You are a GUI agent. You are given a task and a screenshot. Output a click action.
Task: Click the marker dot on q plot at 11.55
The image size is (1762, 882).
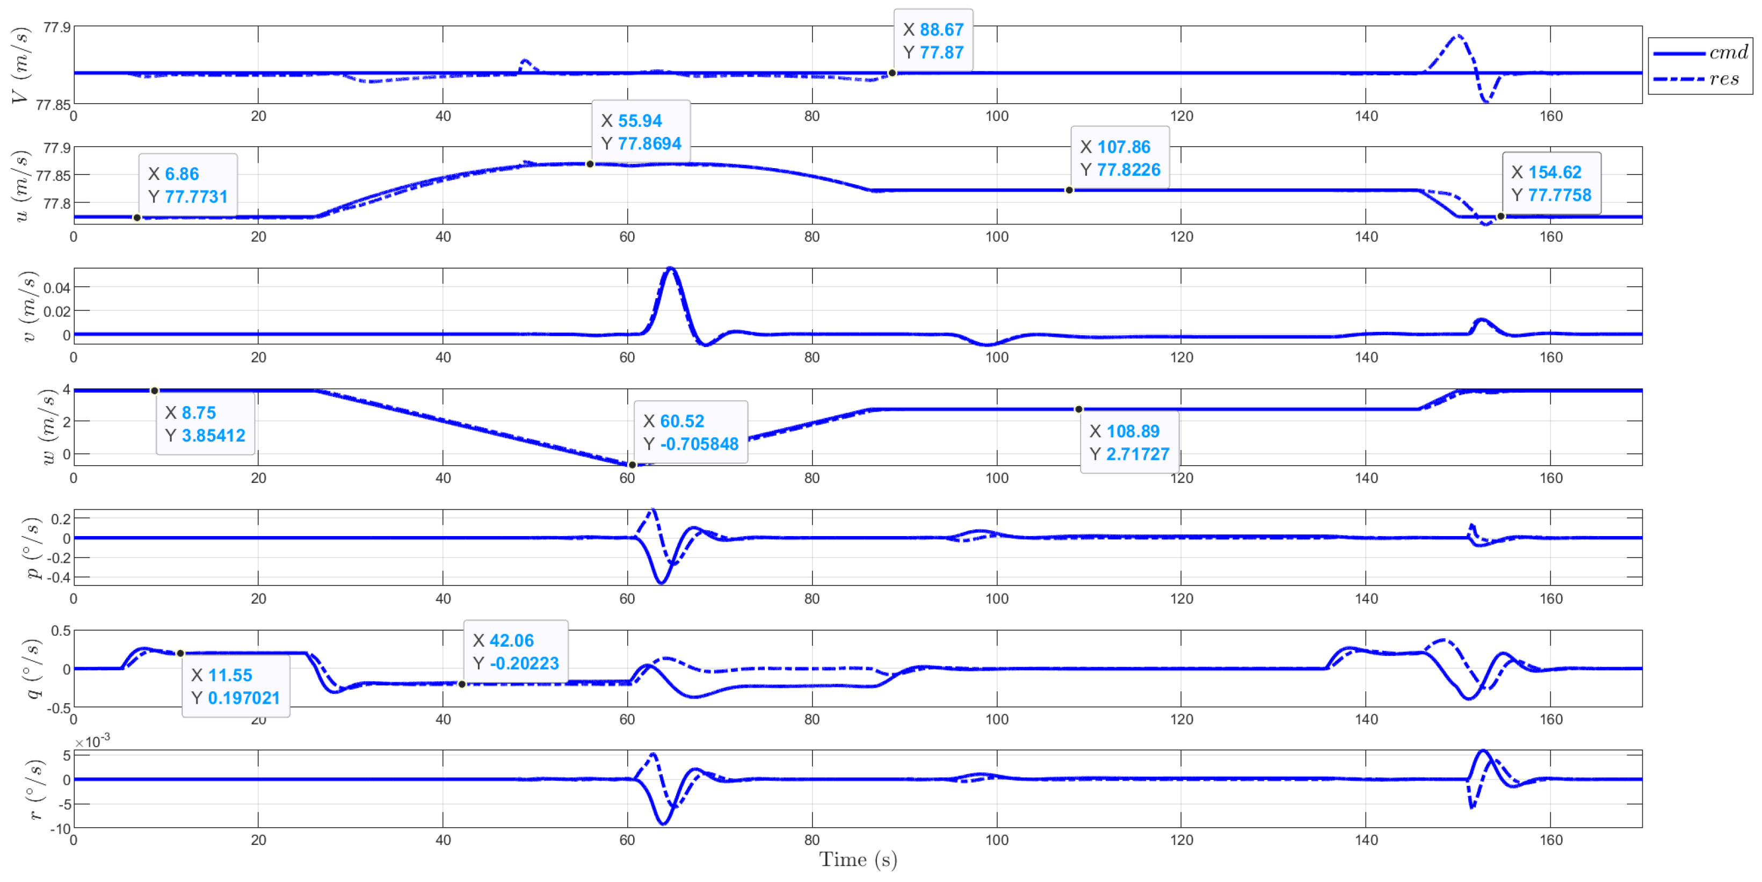[180, 654]
